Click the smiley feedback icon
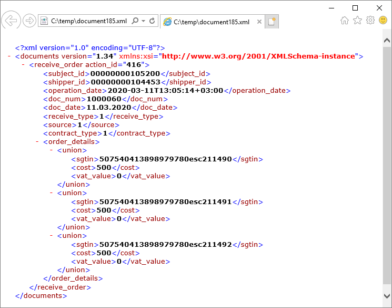 point(383,21)
